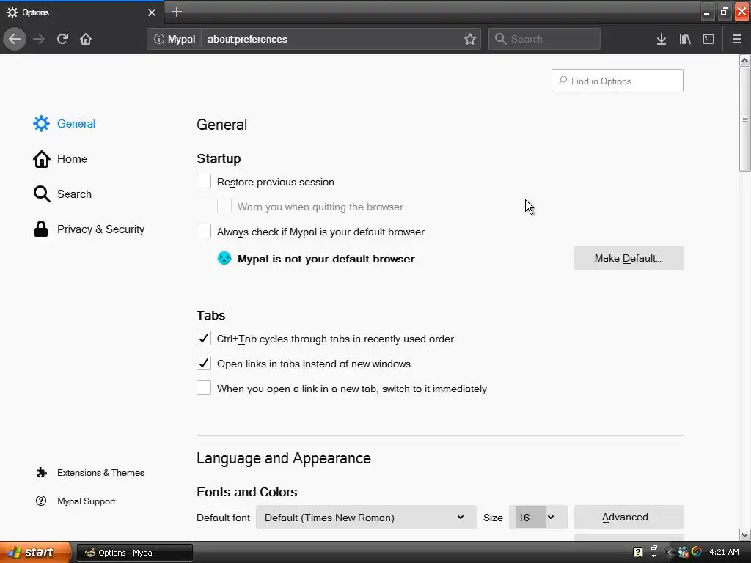The width and height of the screenshot is (751, 563).
Task: Click the sad face default browser icon
Action: (224, 259)
